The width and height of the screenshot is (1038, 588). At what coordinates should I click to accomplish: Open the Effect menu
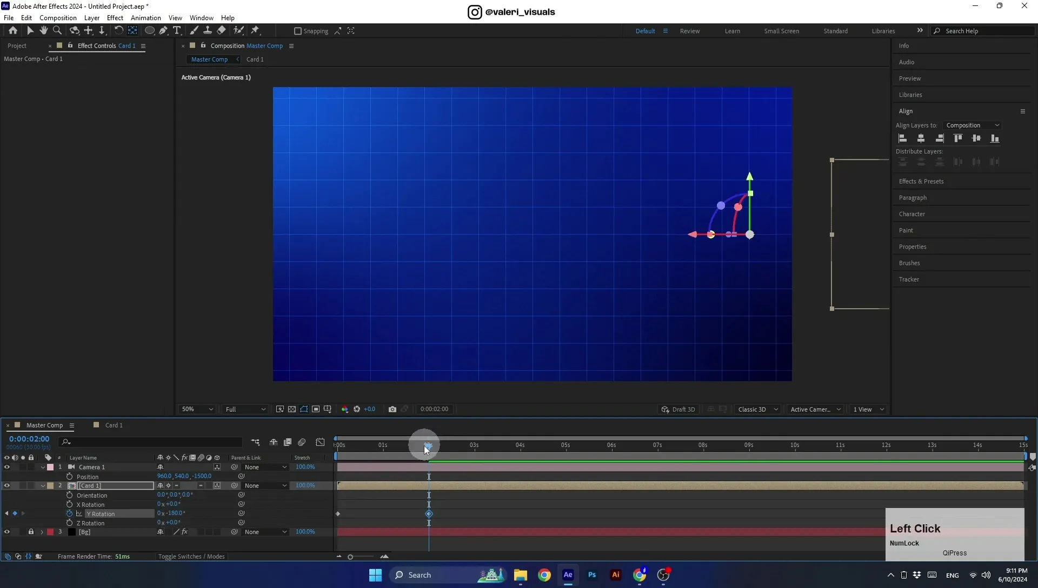tap(115, 18)
